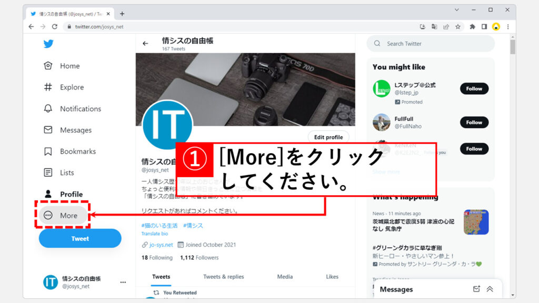Click the share page icon
Viewport: 539px width, 303px height.
click(x=446, y=26)
